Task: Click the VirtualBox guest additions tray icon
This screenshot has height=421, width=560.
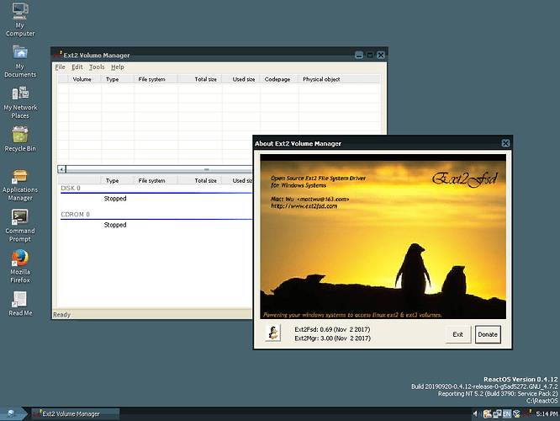Action: pos(516,414)
